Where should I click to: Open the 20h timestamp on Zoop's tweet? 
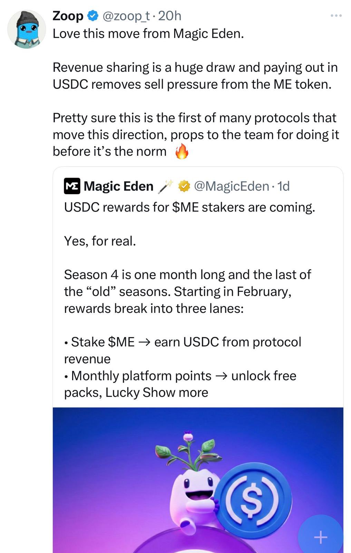point(169,16)
